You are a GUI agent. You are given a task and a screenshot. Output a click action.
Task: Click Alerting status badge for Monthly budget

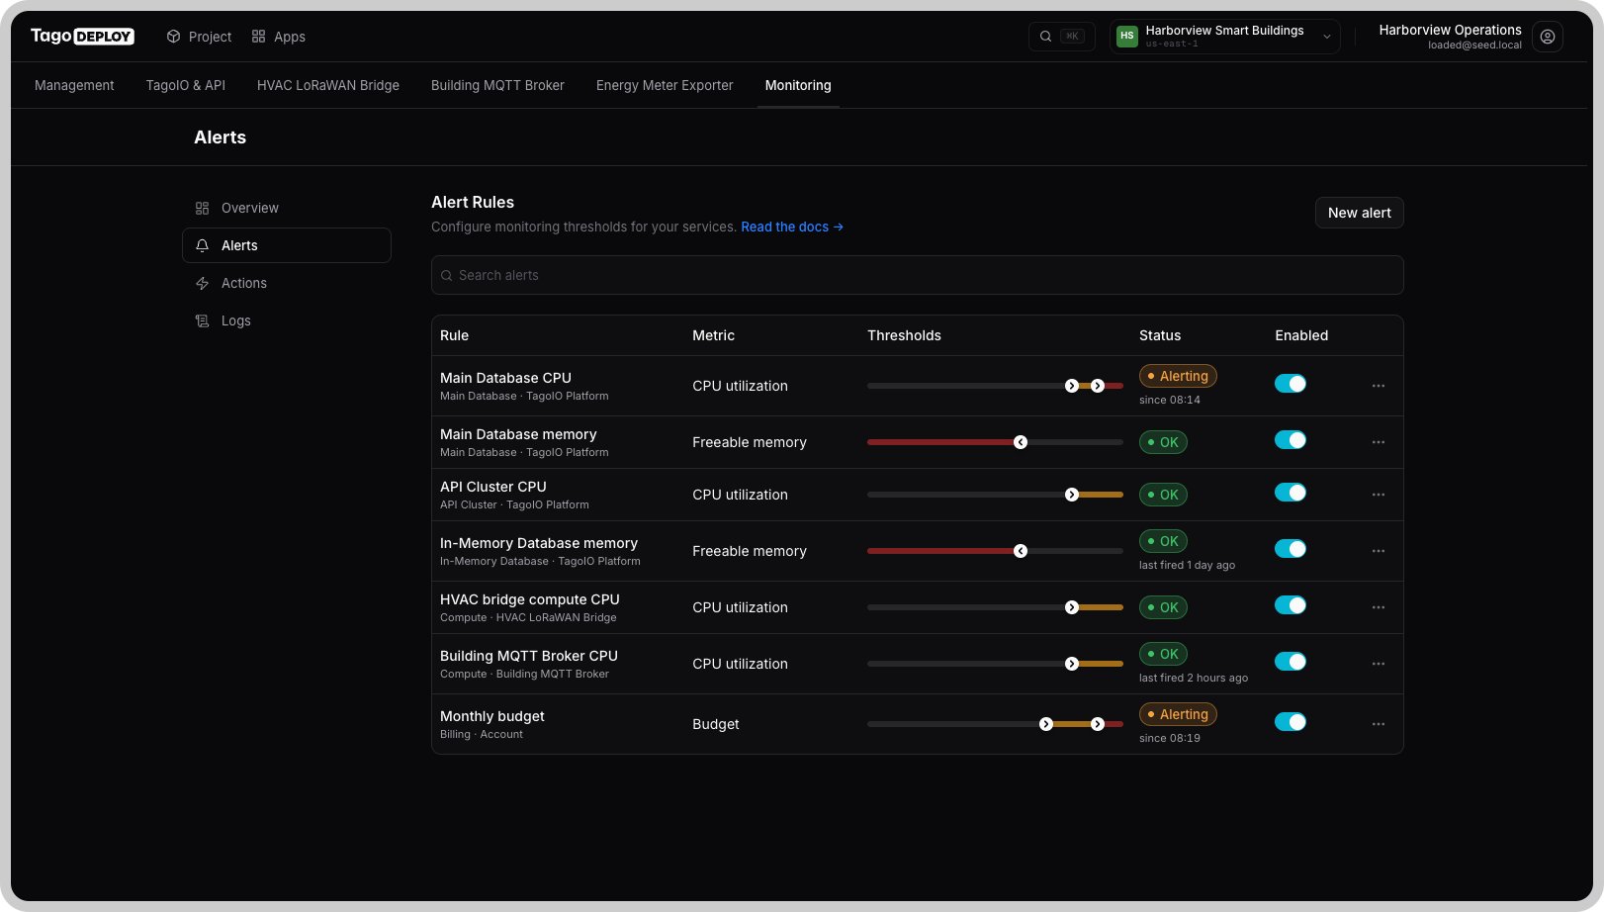tap(1178, 714)
